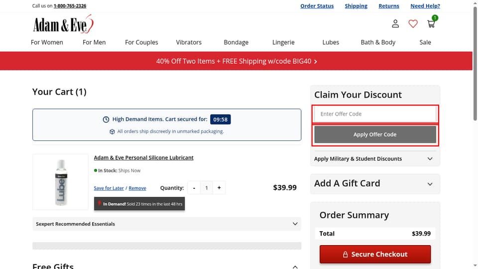Expand Sexpert Recommended Essentials

point(167,224)
